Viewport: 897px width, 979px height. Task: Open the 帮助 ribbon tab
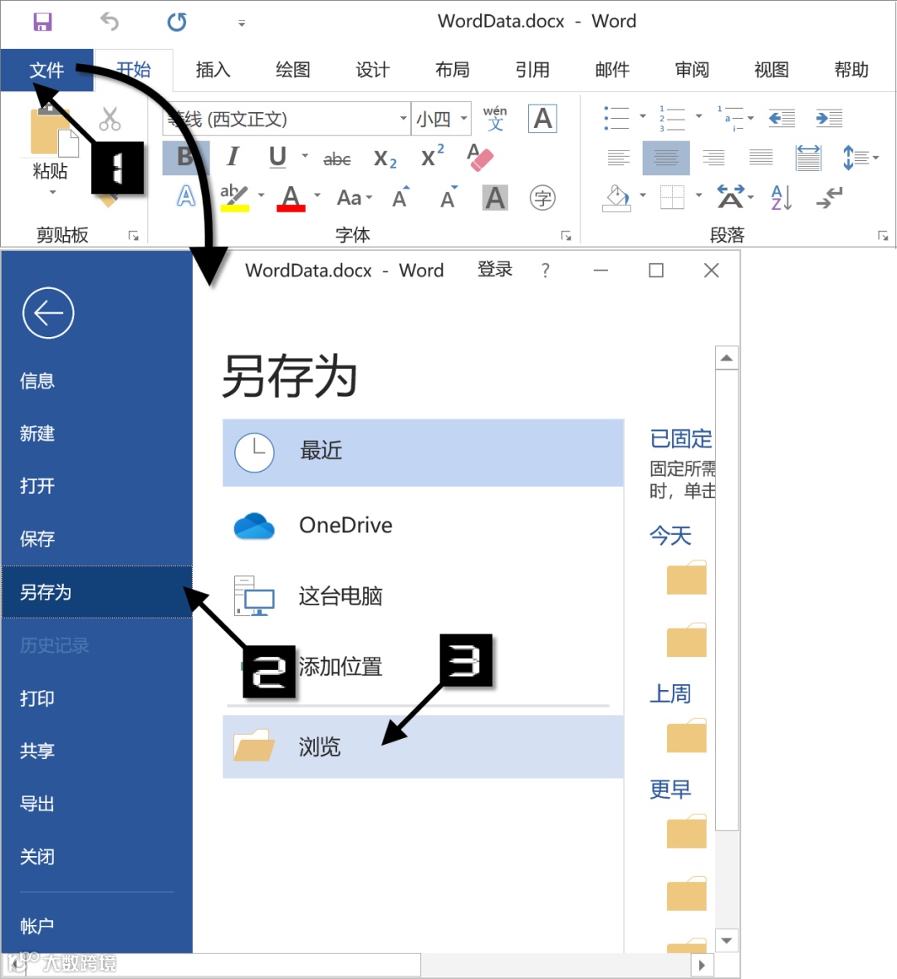point(852,70)
